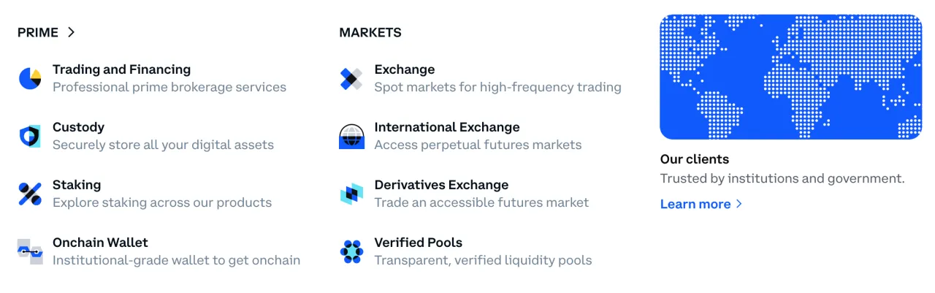
Task: Open Trading and Financing menu item
Action: (121, 70)
